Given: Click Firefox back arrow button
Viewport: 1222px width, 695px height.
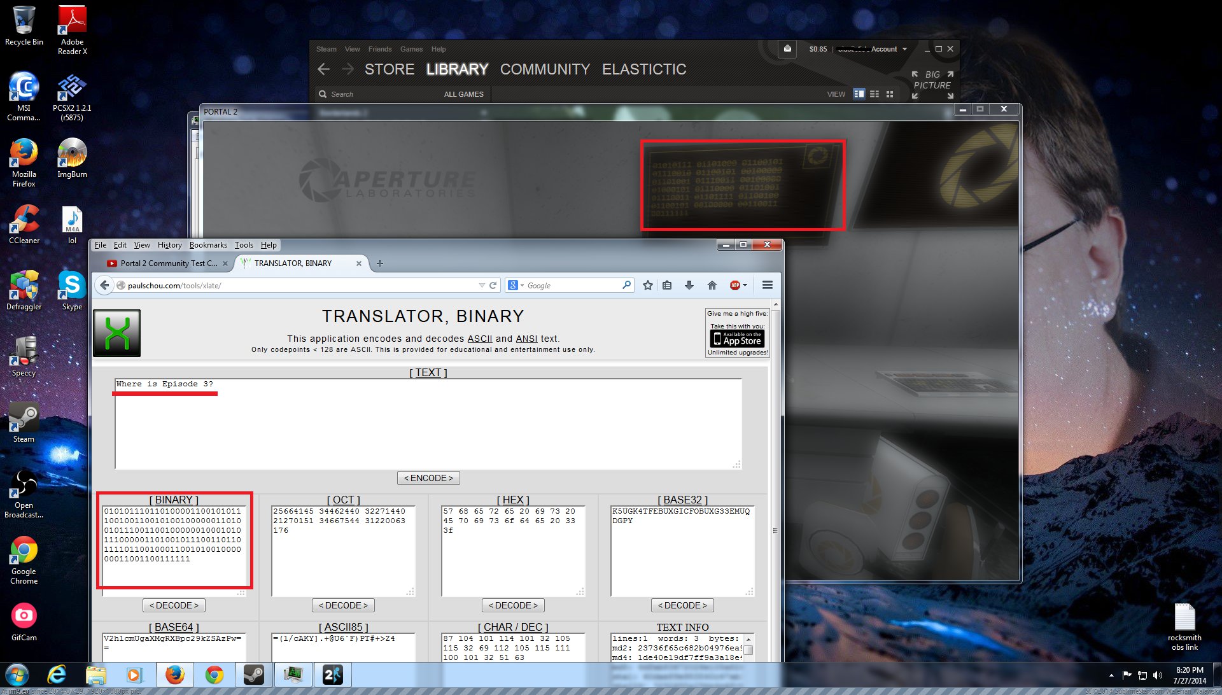Looking at the screenshot, I should coord(104,285).
